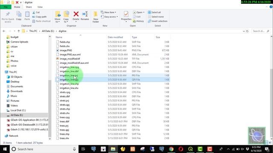Screen dimensions: 273x153
Task: Click This PC in the address path
Action: pyautogui.click(x=33, y=31)
